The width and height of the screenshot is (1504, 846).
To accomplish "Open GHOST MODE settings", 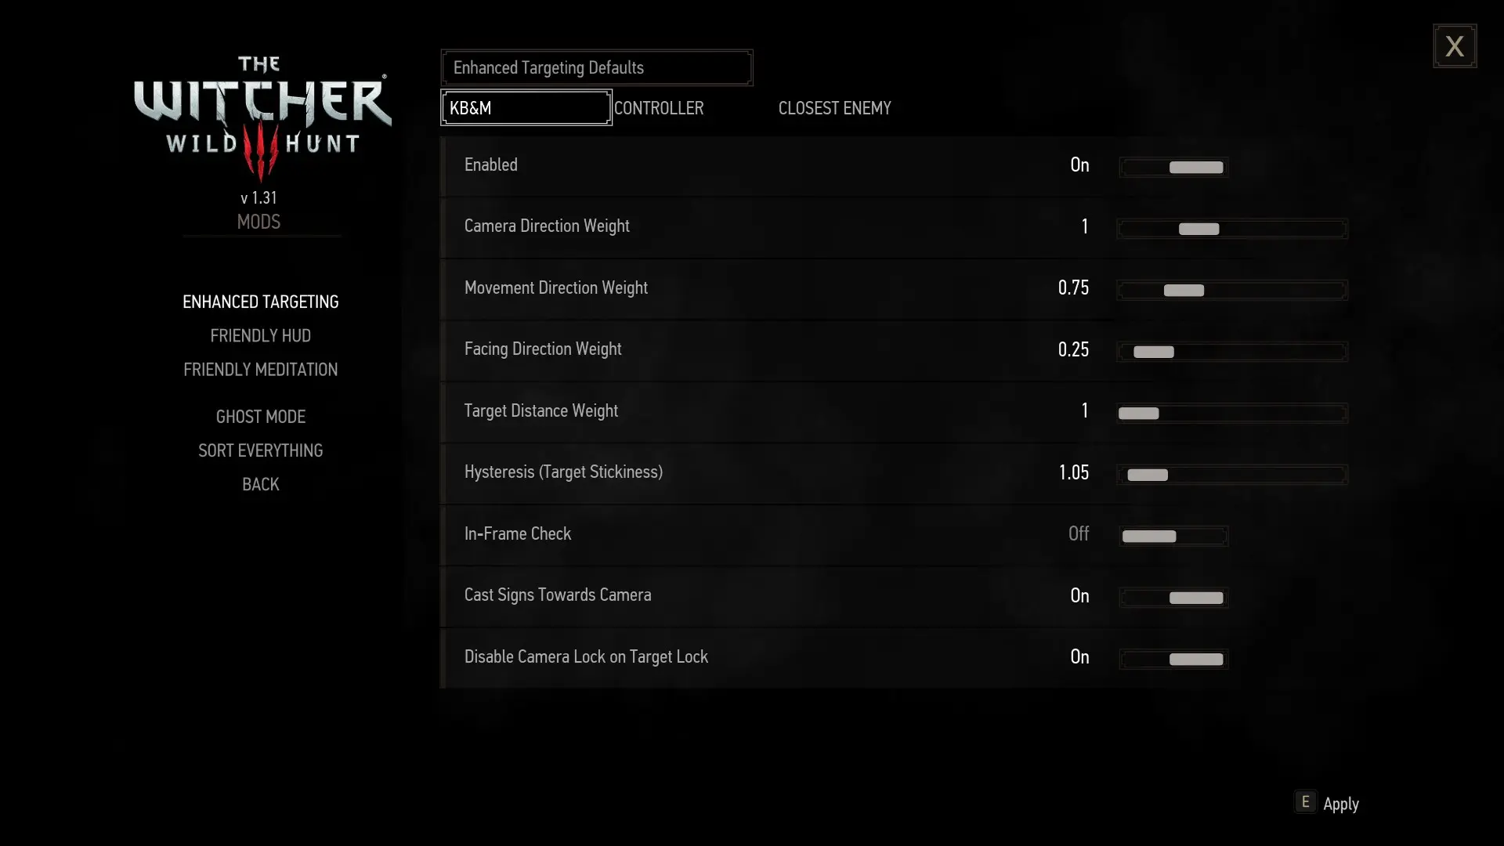I will [260, 416].
